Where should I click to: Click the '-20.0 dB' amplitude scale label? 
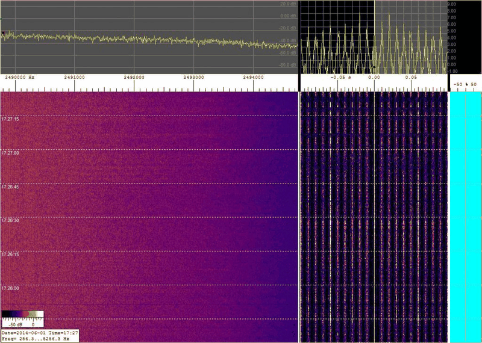point(289,28)
